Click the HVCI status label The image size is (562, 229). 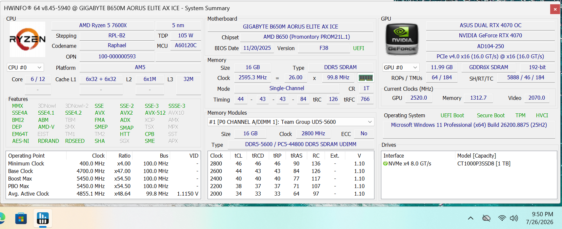pyautogui.click(x=542, y=115)
